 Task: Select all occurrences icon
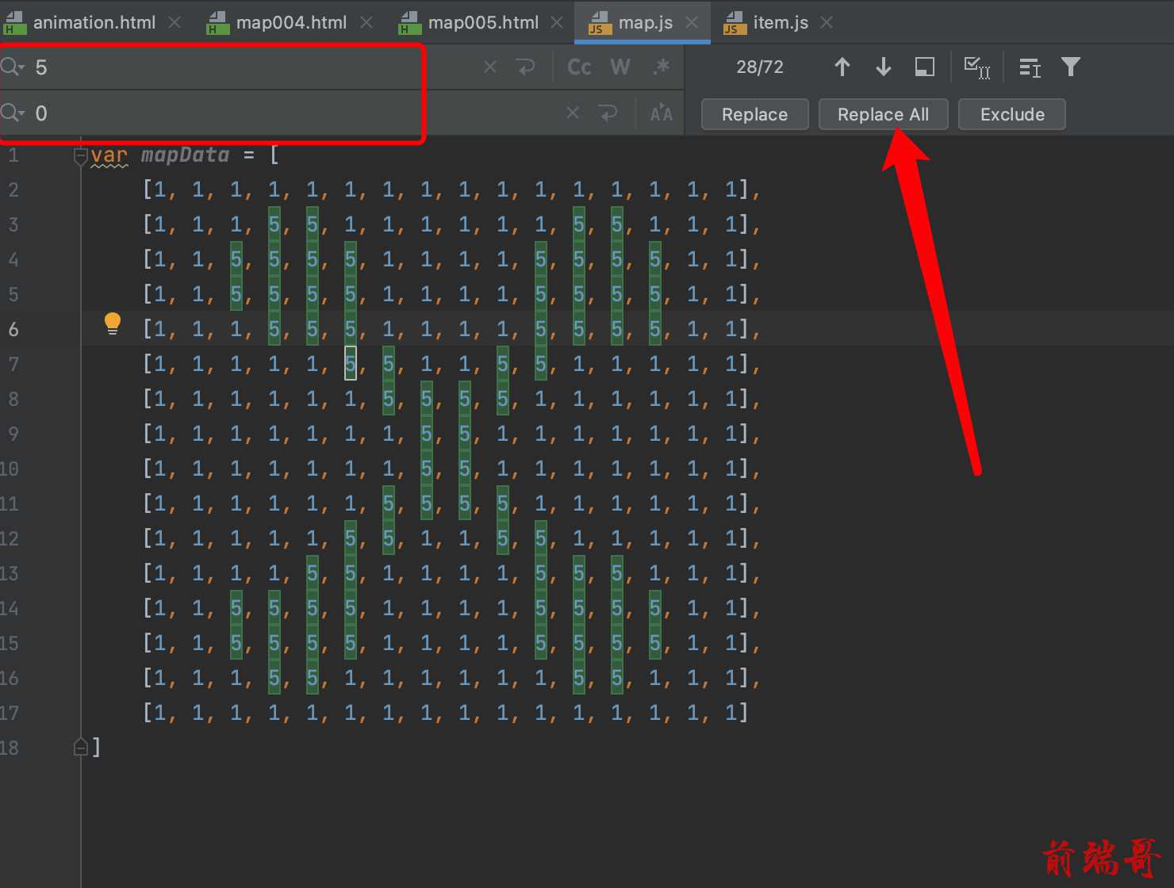pos(976,67)
